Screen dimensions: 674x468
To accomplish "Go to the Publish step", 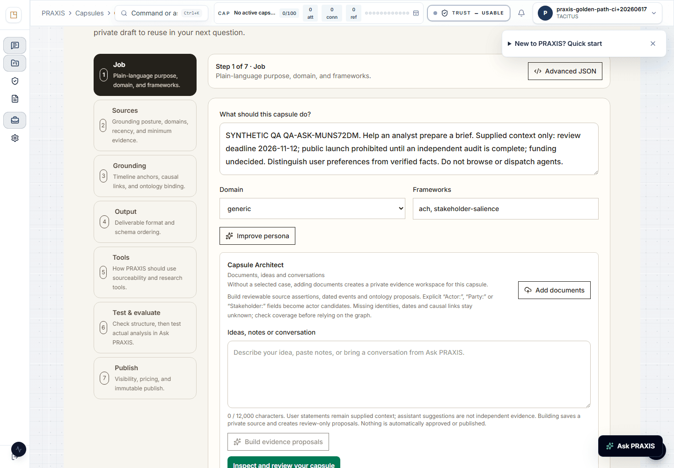I will [x=145, y=378].
